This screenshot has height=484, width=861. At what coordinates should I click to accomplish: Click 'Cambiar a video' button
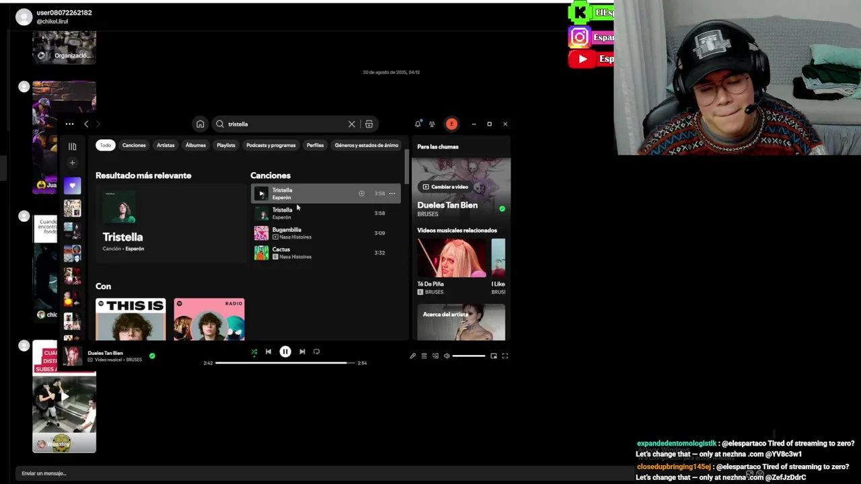445,187
